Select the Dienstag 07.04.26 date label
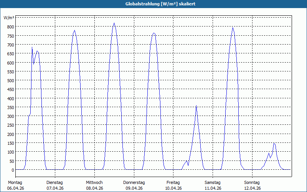 tap(55, 185)
